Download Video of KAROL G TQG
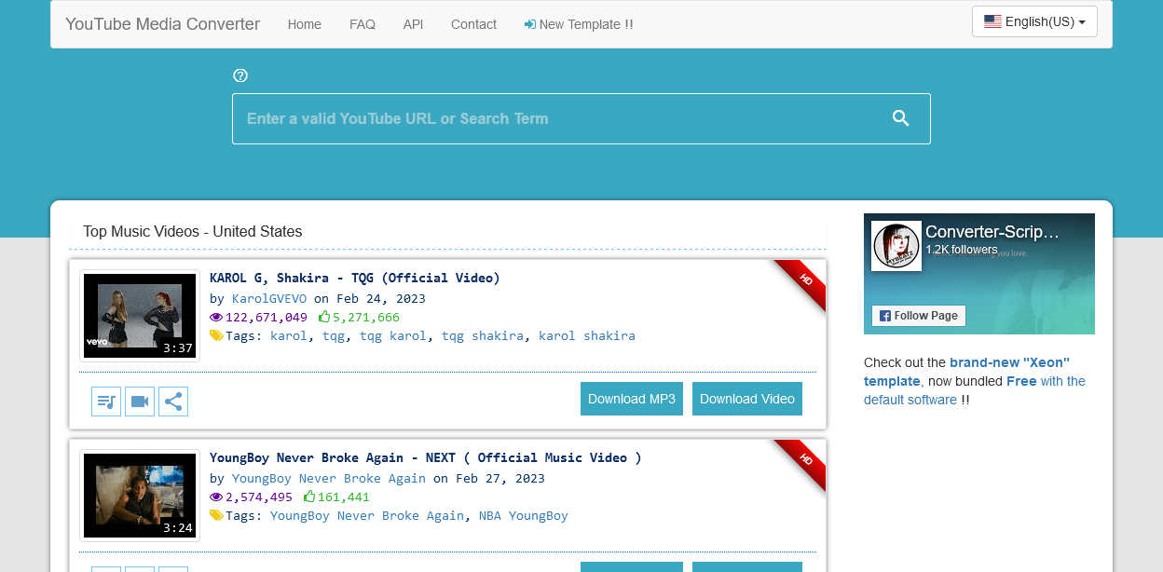This screenshot has width=1163, height=572. [747, 399]
